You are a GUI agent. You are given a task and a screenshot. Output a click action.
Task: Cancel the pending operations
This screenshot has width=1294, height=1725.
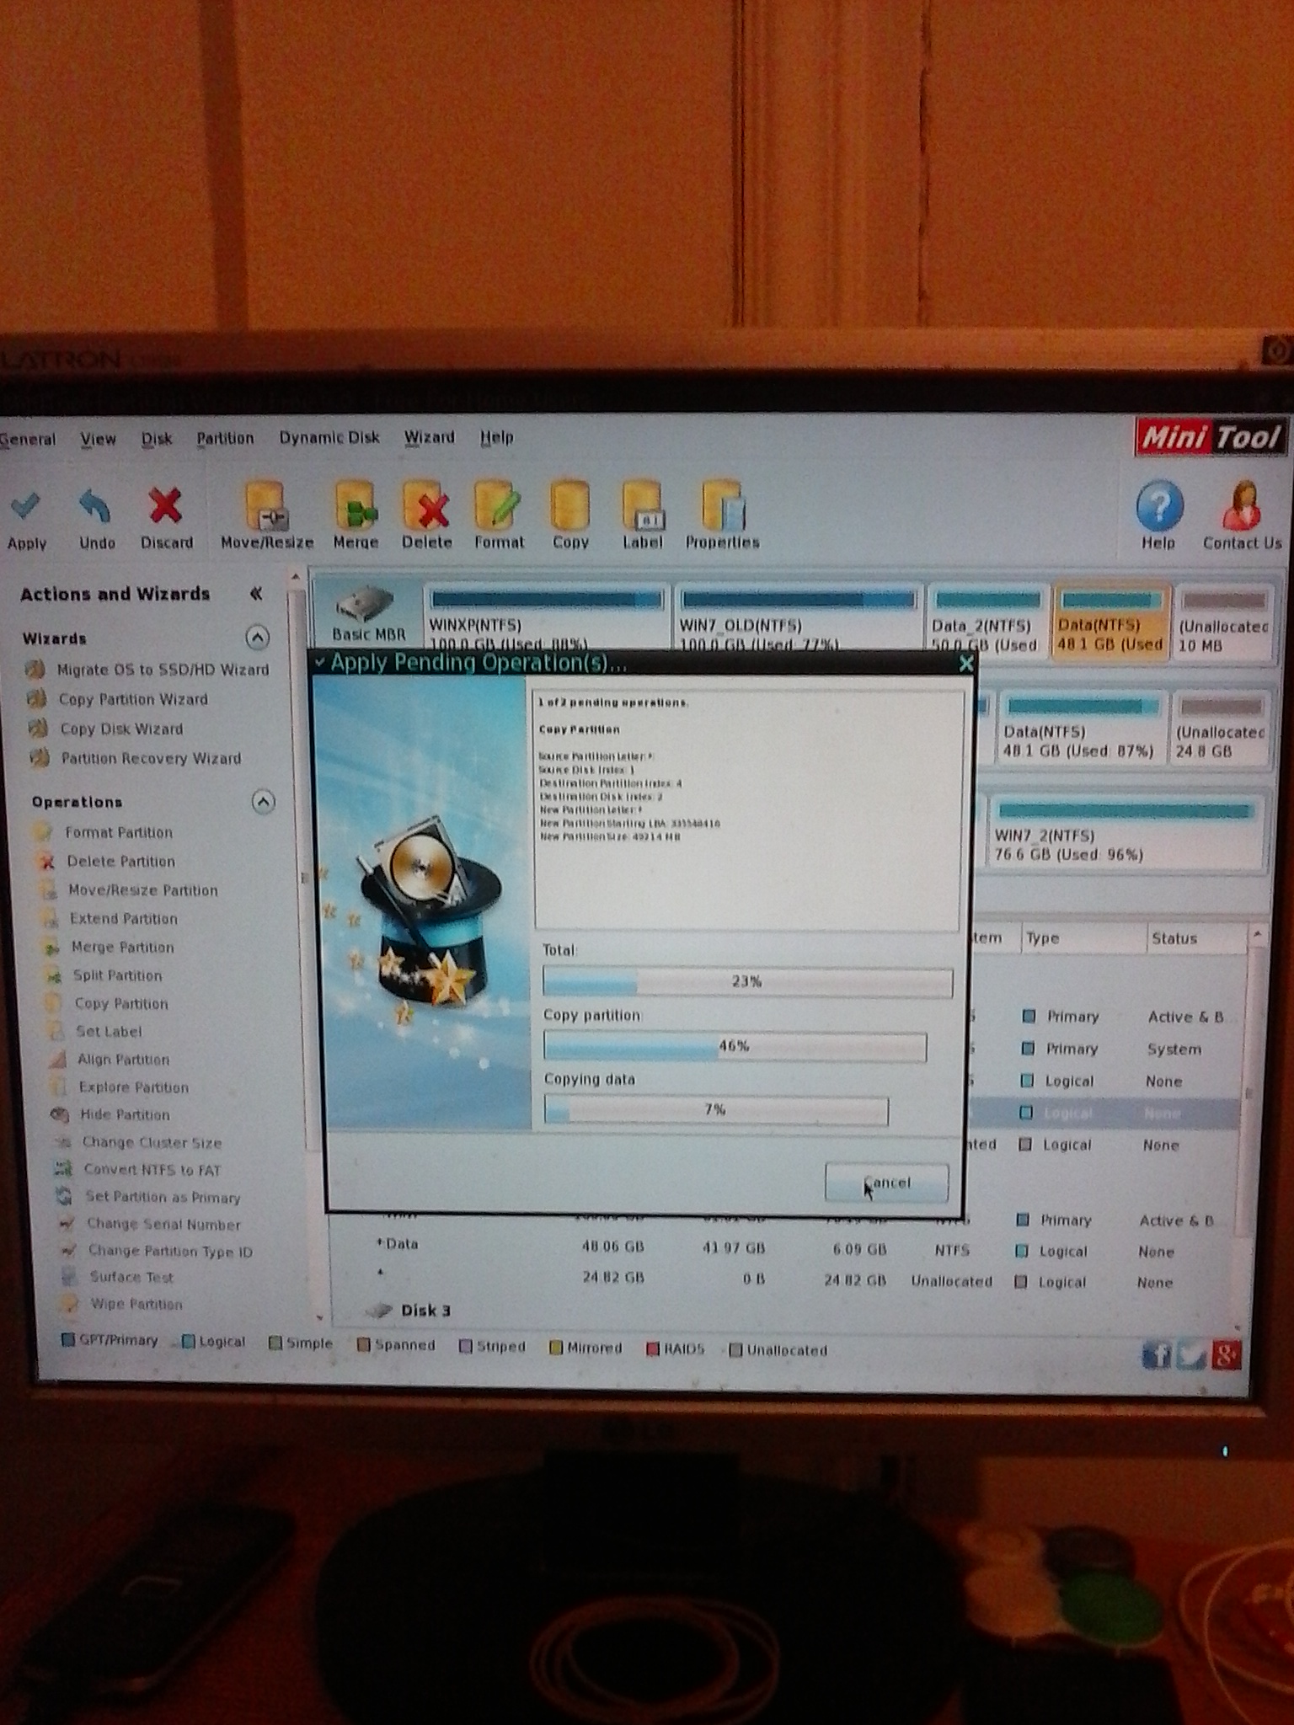[x=886, y=1183]
